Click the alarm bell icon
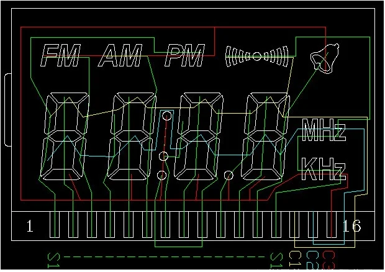385x272 pixels. click(x=325, y=58)
